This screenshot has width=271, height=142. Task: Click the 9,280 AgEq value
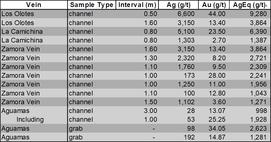[258, 14]
